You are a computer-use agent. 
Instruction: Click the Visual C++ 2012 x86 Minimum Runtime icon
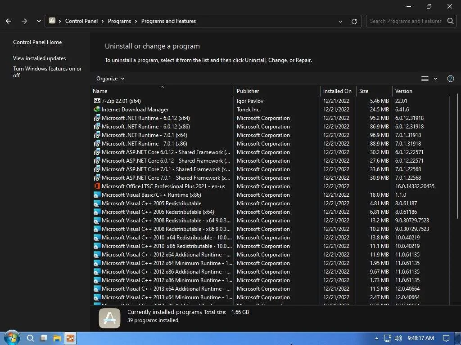(97, 280)
